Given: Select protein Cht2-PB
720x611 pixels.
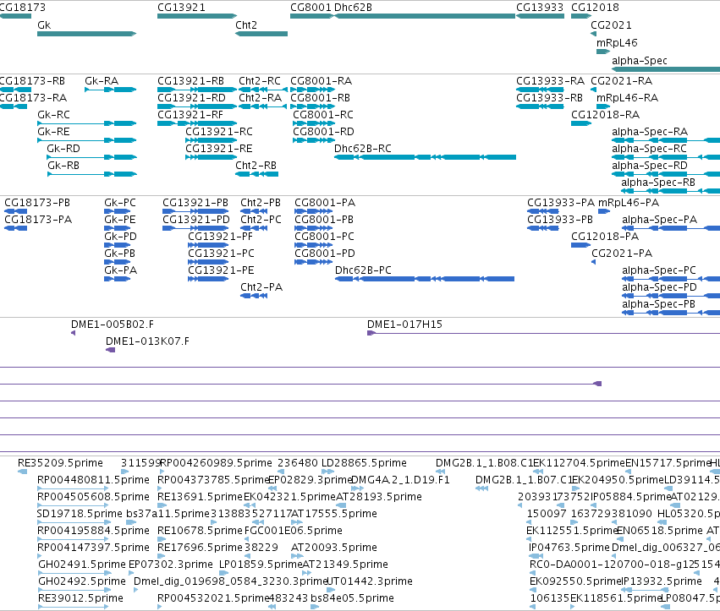Looking at the screenshot, I should [261, 202].
